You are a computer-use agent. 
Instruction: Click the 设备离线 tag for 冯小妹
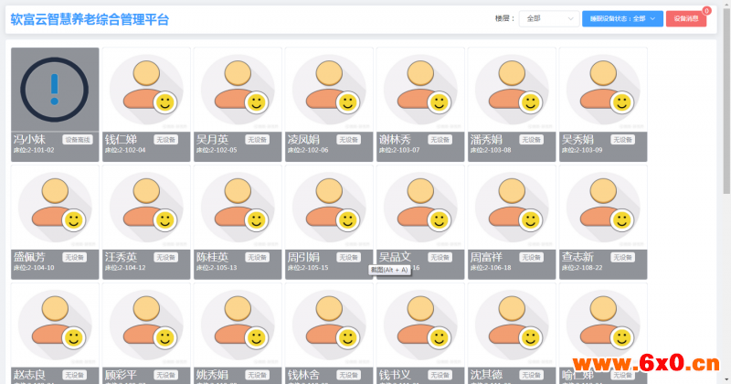pyautogui.click(x=78, y=140)
